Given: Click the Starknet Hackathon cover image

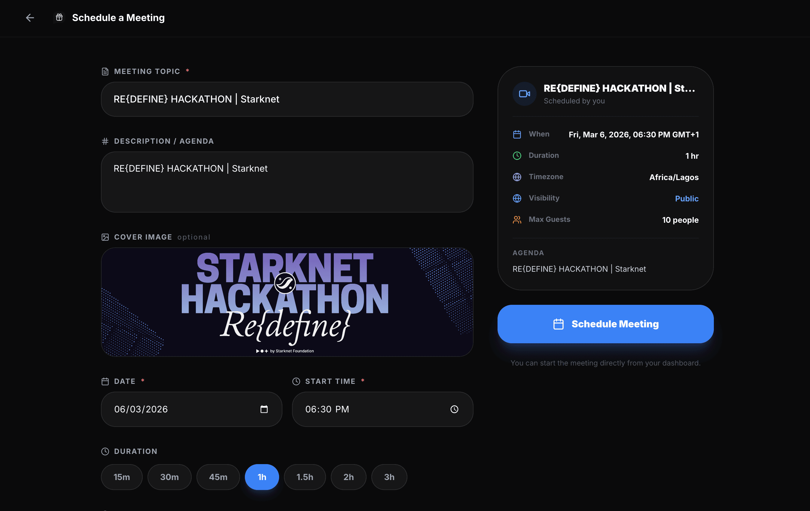Looking at the screenshot, I should pos(287,302).
